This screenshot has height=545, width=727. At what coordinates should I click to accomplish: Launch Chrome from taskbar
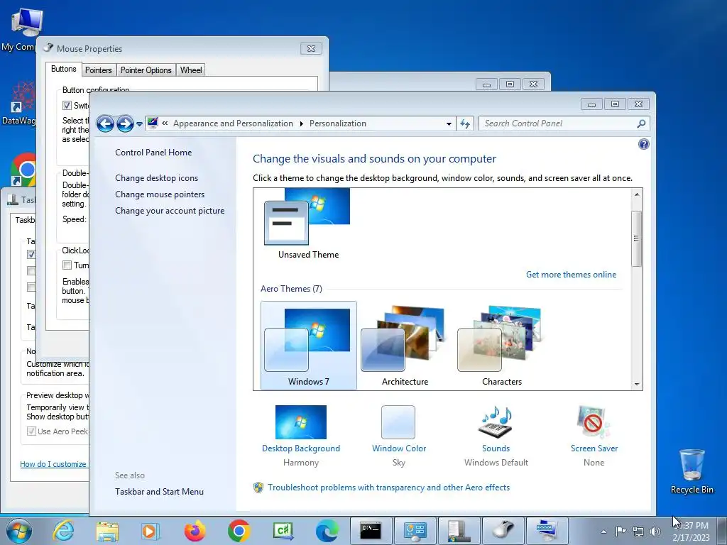pyautogui.click(x=239, y=531)
